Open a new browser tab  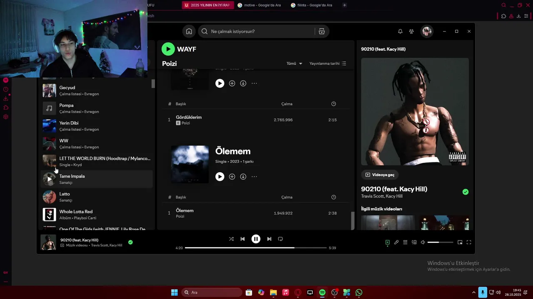click(x=344, y=5)
